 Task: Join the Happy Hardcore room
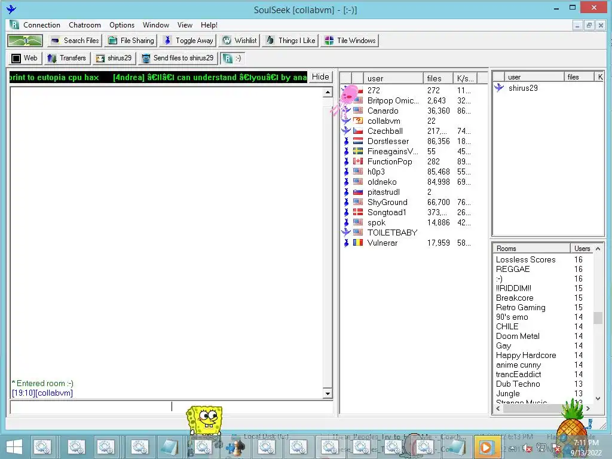526,355
